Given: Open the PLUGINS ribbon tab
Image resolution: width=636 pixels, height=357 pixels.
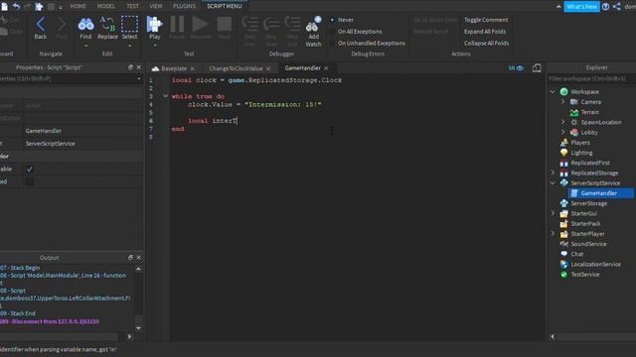Looking at the screenshot, I should point(184,6).
